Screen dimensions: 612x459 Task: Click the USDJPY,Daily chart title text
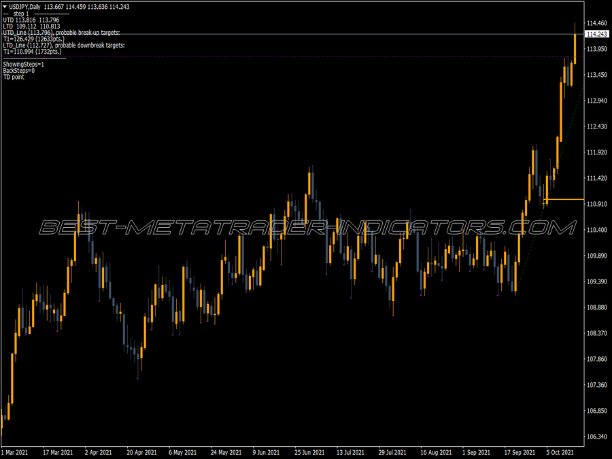[24, 7]
